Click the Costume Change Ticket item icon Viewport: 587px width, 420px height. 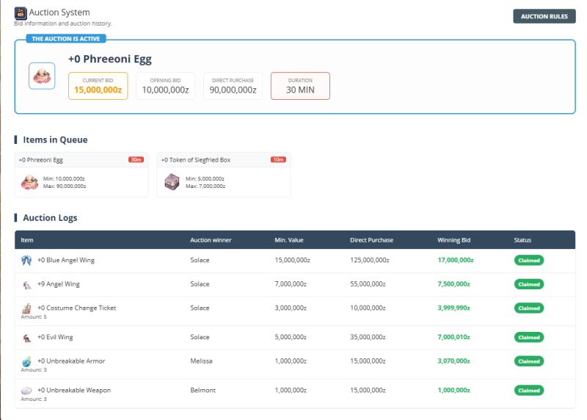click(x=26, y=308)
